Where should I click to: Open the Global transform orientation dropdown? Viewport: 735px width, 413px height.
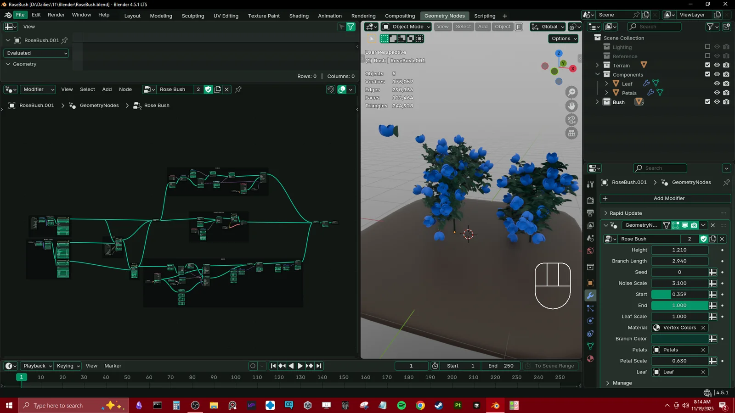point(547,27)
